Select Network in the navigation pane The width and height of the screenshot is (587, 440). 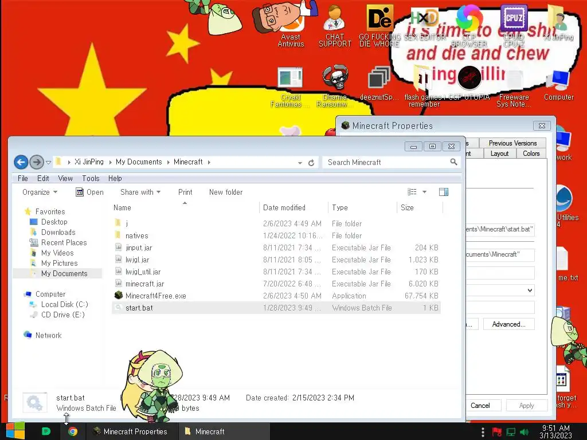[48, 335]
